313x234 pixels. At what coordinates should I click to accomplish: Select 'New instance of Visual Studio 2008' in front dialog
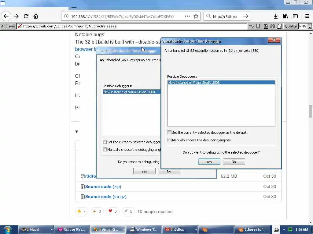click(221, 83)
